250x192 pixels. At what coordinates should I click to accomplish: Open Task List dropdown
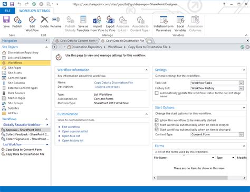click(x=242, y=83)
